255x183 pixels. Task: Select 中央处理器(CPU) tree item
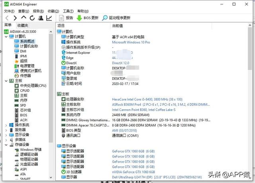point(30,86)
